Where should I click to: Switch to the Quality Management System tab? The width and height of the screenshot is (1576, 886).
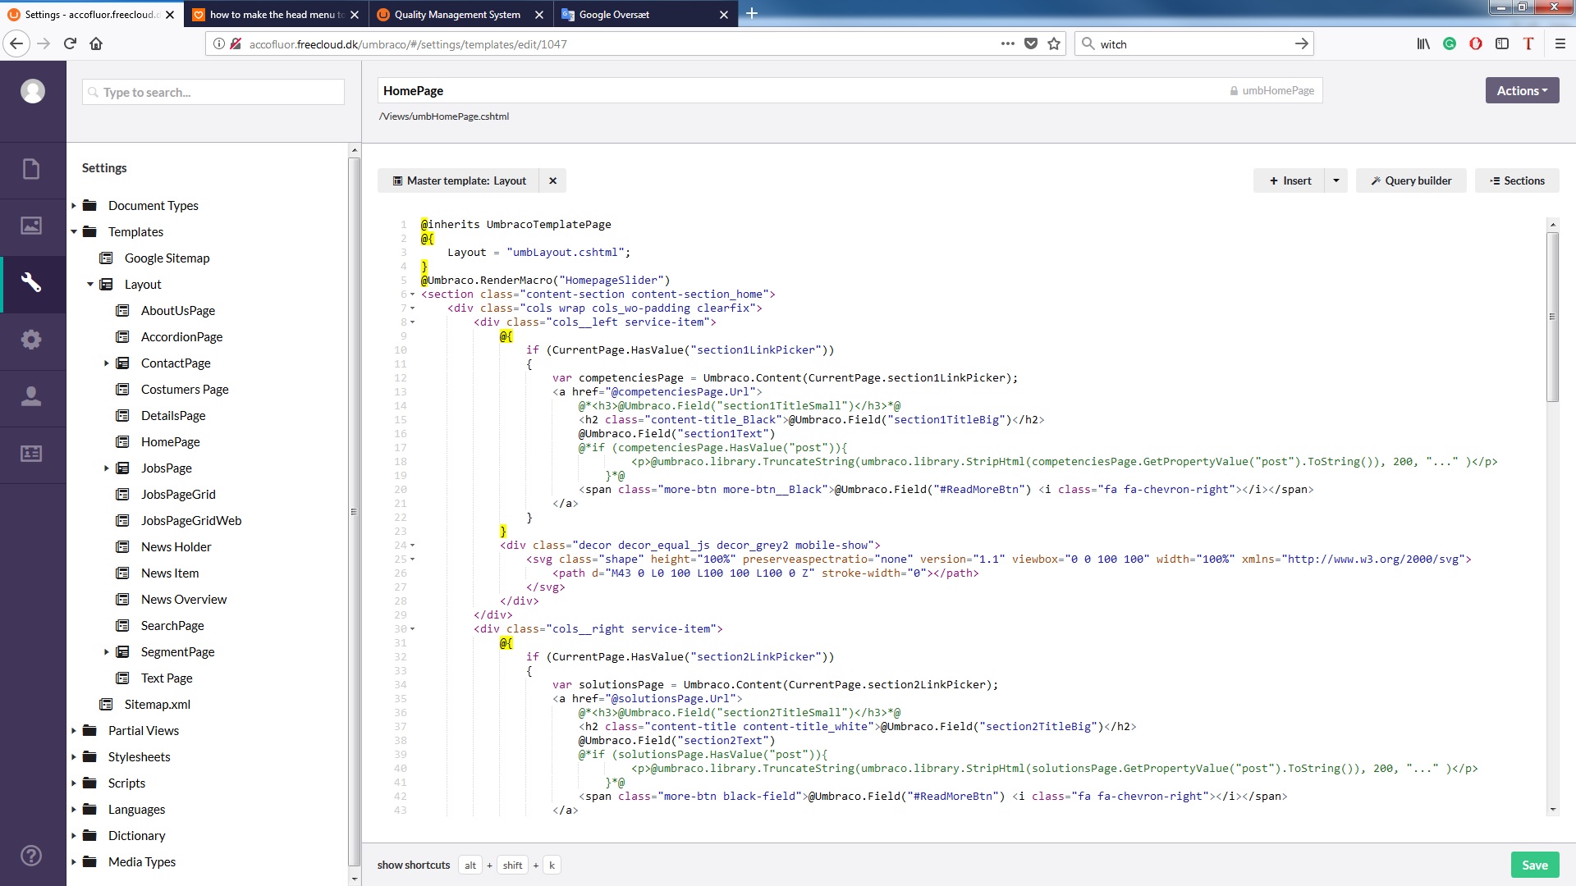[x=457, y=14]
